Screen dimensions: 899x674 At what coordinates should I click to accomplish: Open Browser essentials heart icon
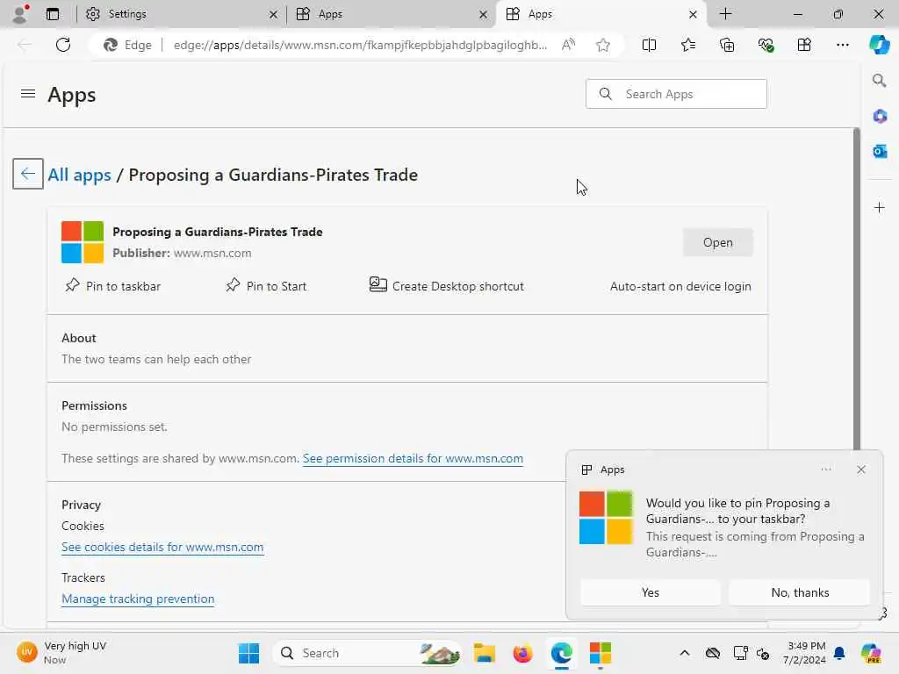click(x=766, y=45)
